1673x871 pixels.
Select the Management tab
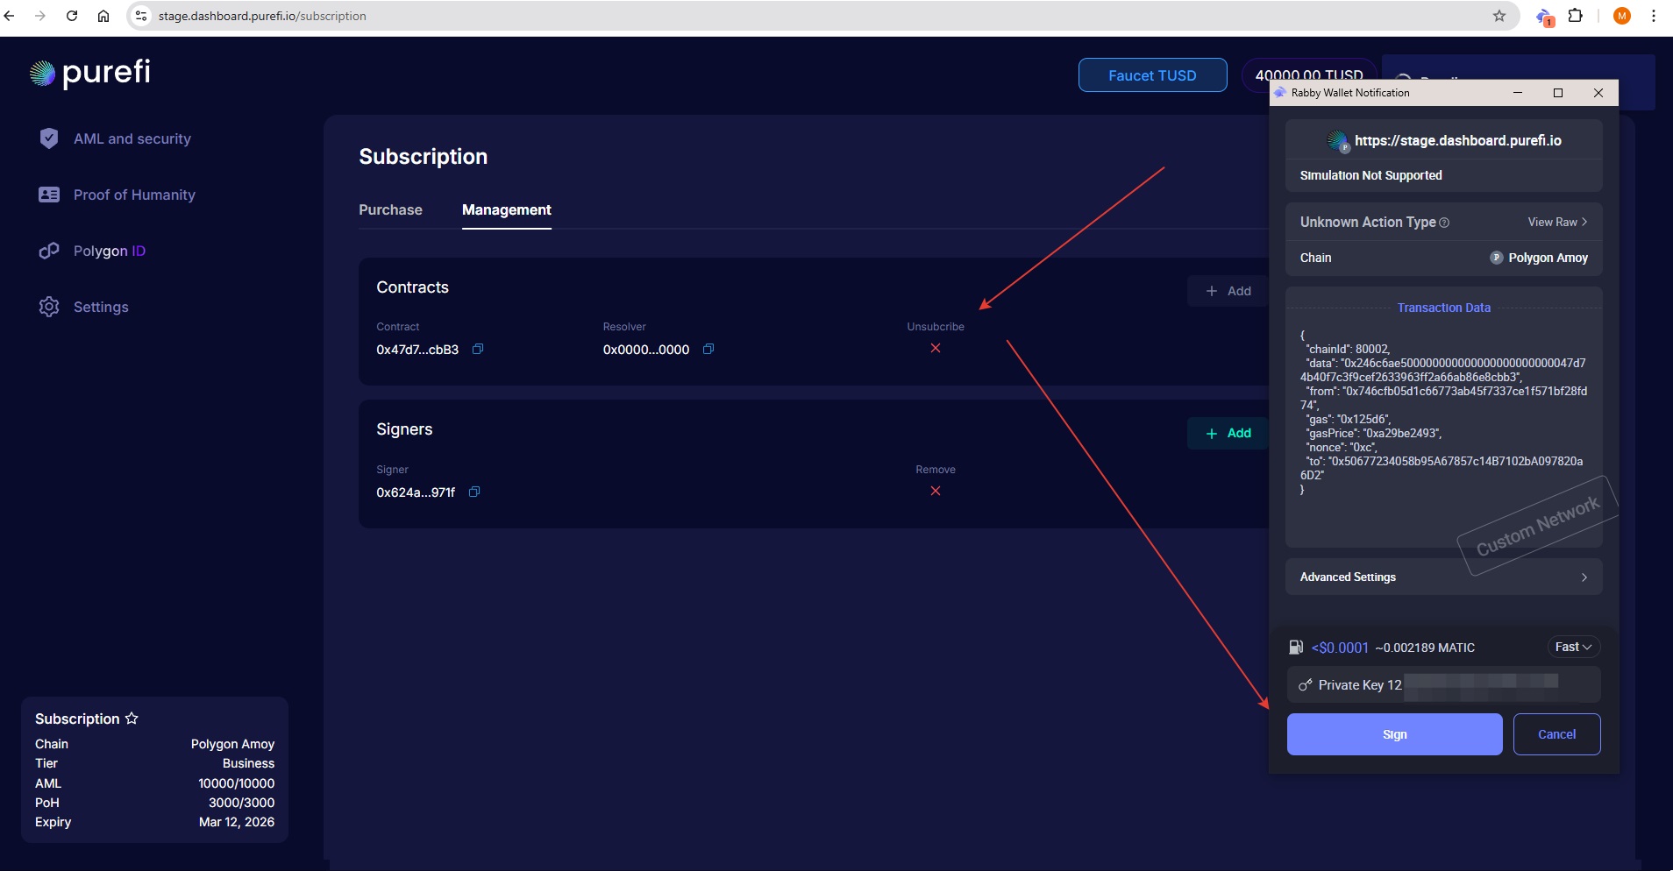[x=506, y=209]
